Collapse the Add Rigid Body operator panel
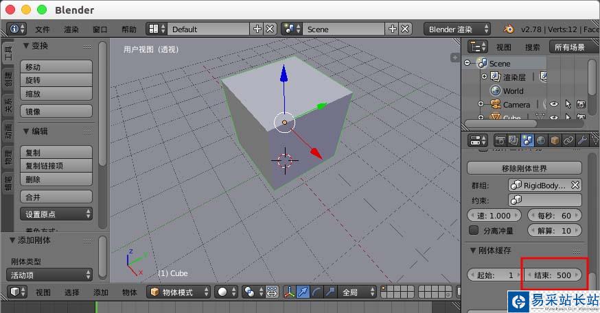 (12, 240)
